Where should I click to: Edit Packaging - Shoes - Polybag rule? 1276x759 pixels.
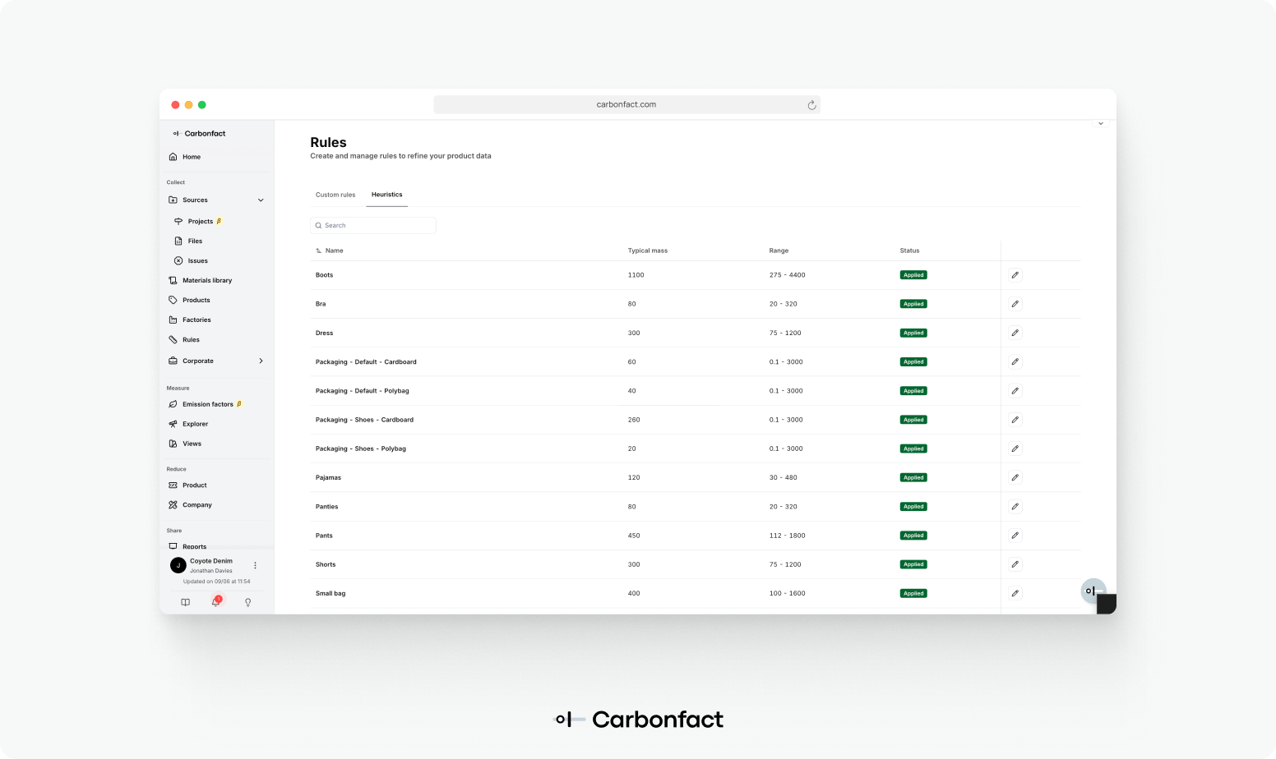(x=1015, y=448)
